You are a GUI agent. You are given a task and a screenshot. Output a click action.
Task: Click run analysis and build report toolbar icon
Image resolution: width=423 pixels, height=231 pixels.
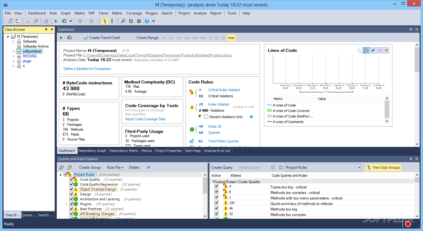64,21
